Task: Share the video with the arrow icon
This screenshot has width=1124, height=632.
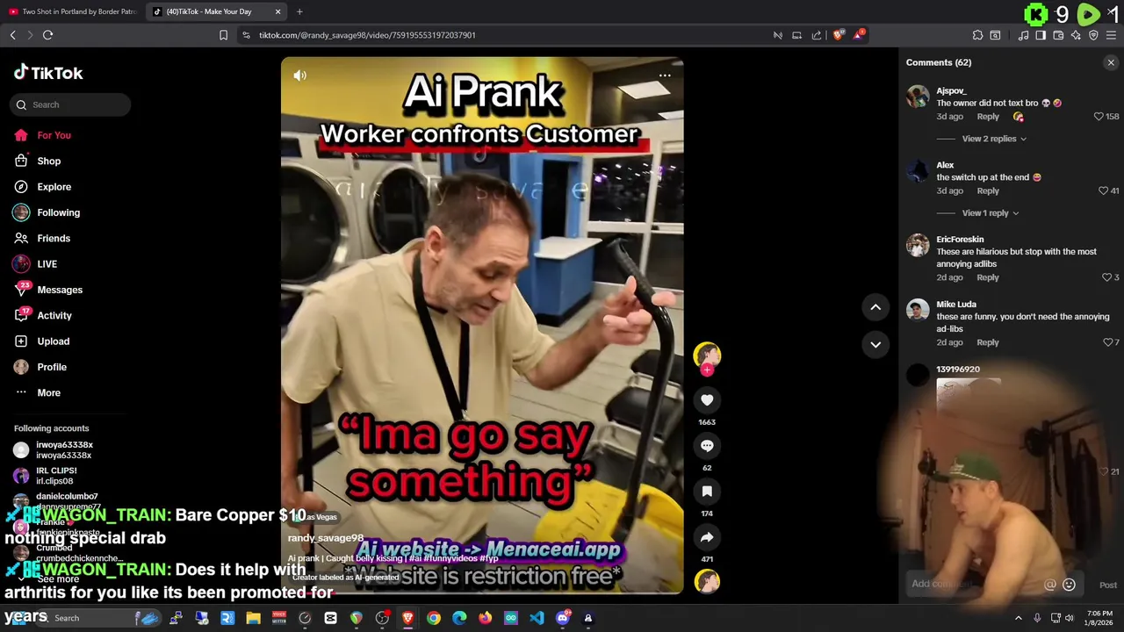Action: click(707, 537)
